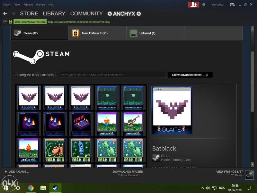The image size is (257, 193).
Task: Open the Windows Action Center icon
Action: (x=249, y=188)
